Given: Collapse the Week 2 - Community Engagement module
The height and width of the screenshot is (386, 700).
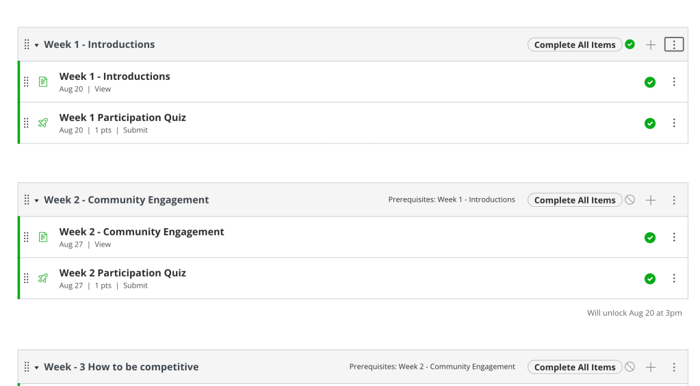Looking at the screenshot, I should click(x=37, y=201).
